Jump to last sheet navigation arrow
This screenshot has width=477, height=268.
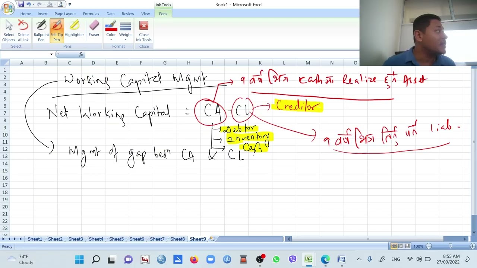(x=21, y=239)
